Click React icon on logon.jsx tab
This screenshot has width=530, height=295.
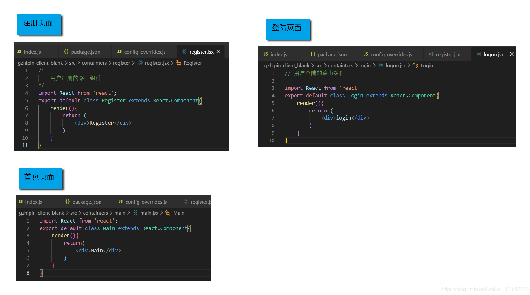[x=479, y=54]
